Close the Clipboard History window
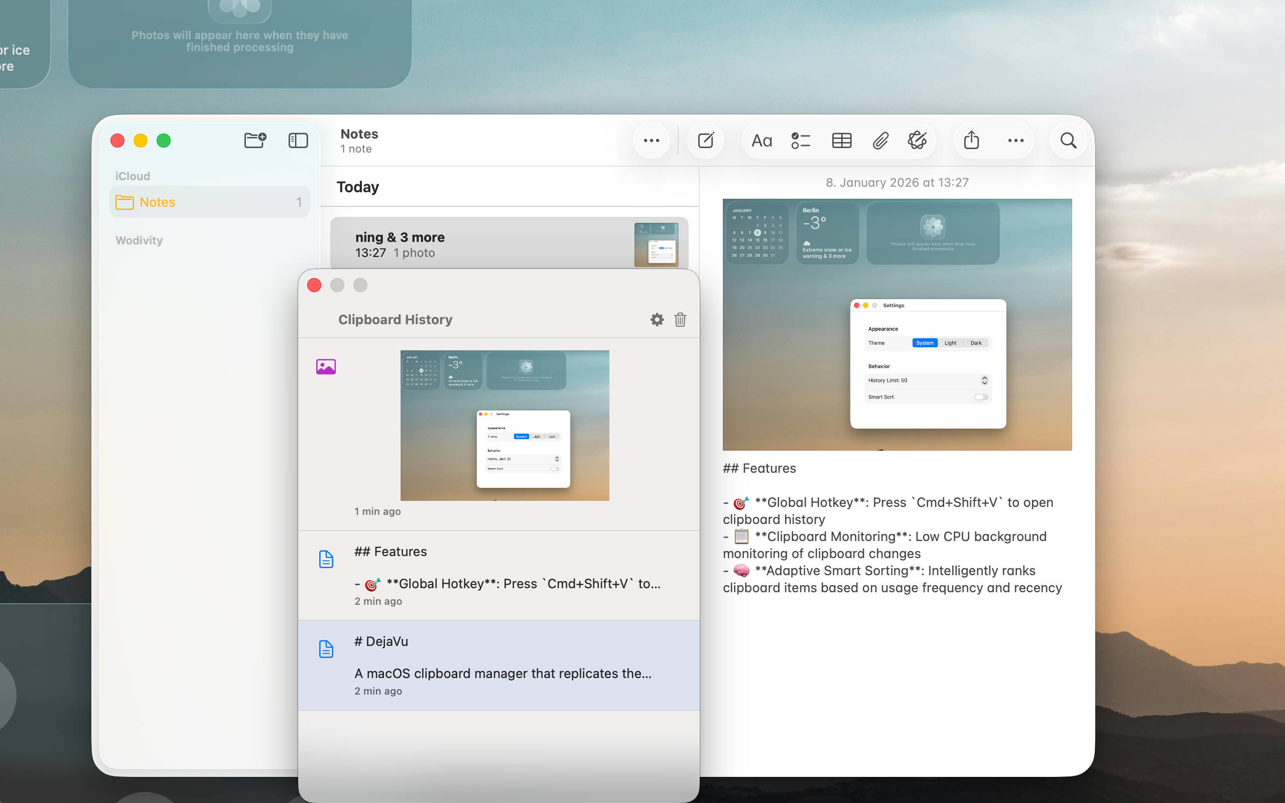Image resolution: width=1285 pixels, height=803 pixels. 314,285
